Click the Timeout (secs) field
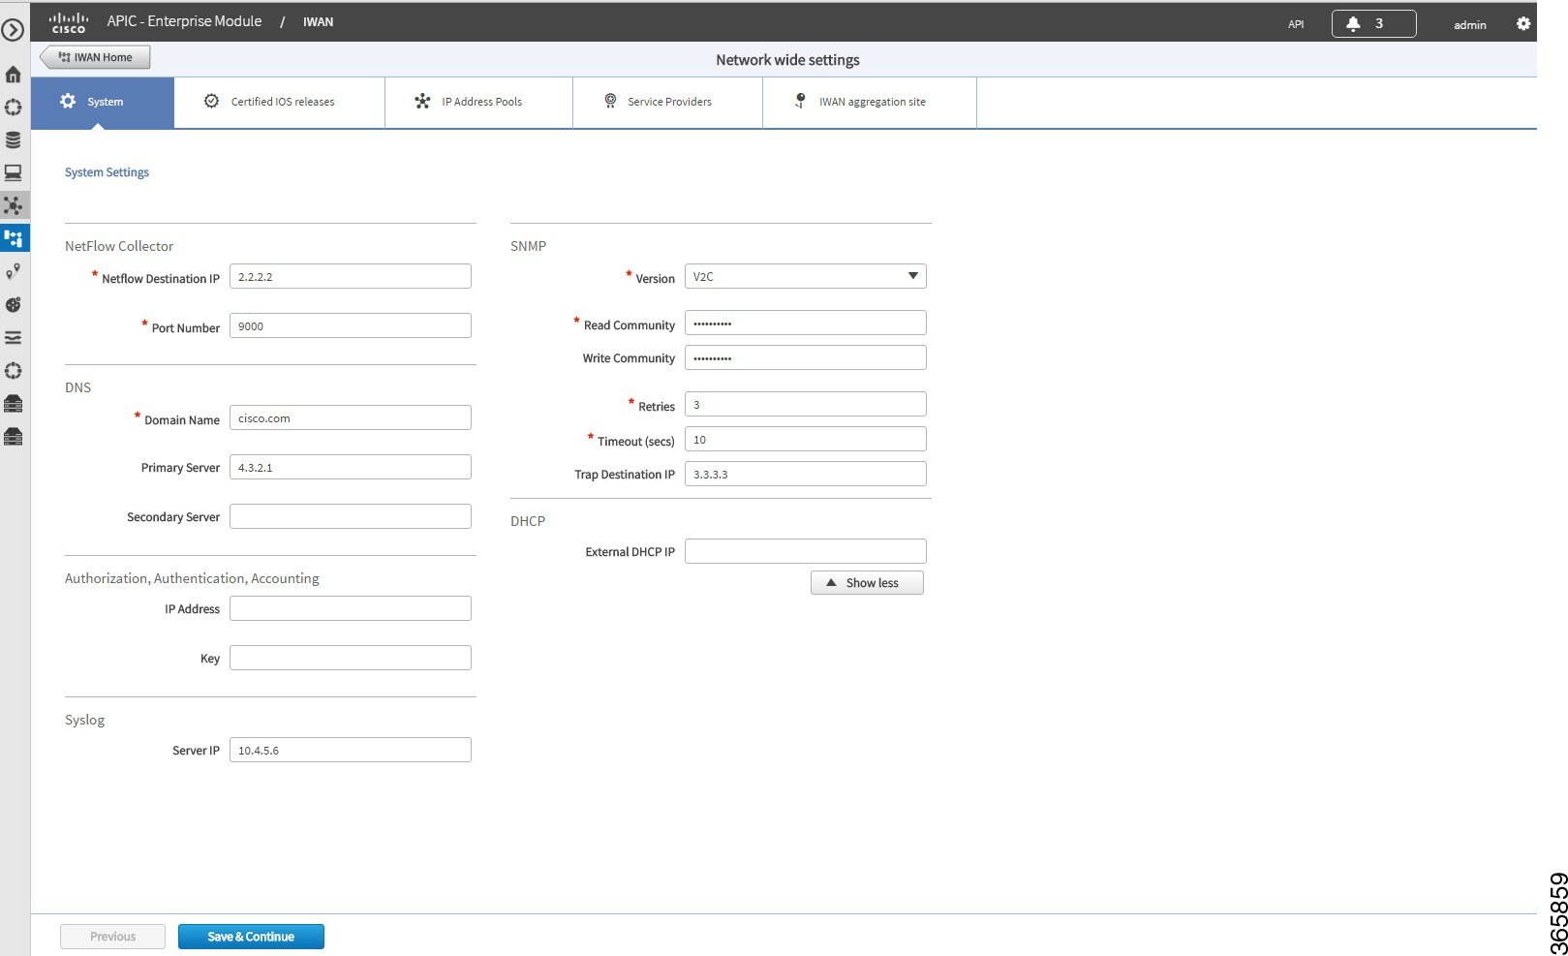 (x=805, y=439)
